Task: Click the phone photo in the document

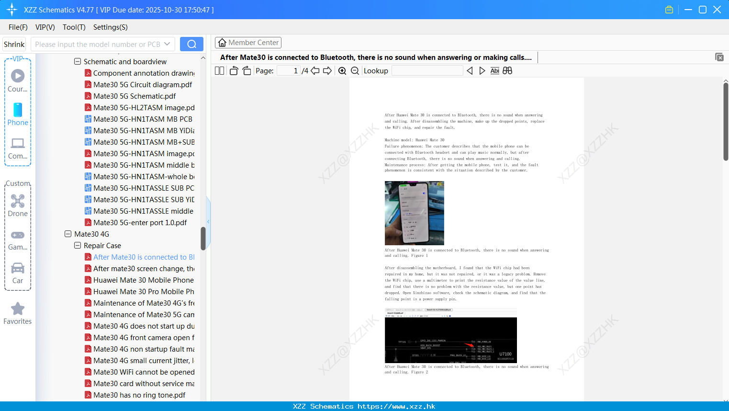Action: coord(415,213)
